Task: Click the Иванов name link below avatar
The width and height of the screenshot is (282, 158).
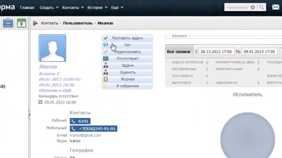Action: click(48, 67)
